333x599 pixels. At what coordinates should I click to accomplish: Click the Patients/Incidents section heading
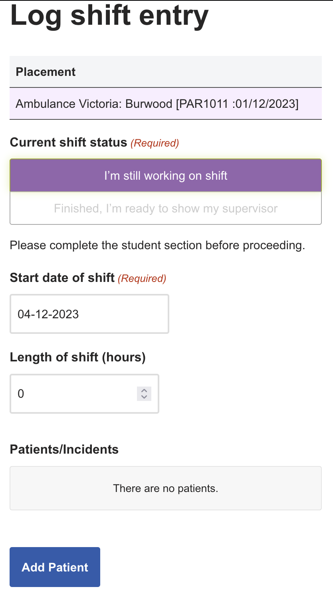[x=64, y=450]
